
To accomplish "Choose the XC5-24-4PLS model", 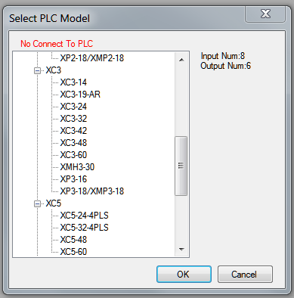I will point(84,216).
